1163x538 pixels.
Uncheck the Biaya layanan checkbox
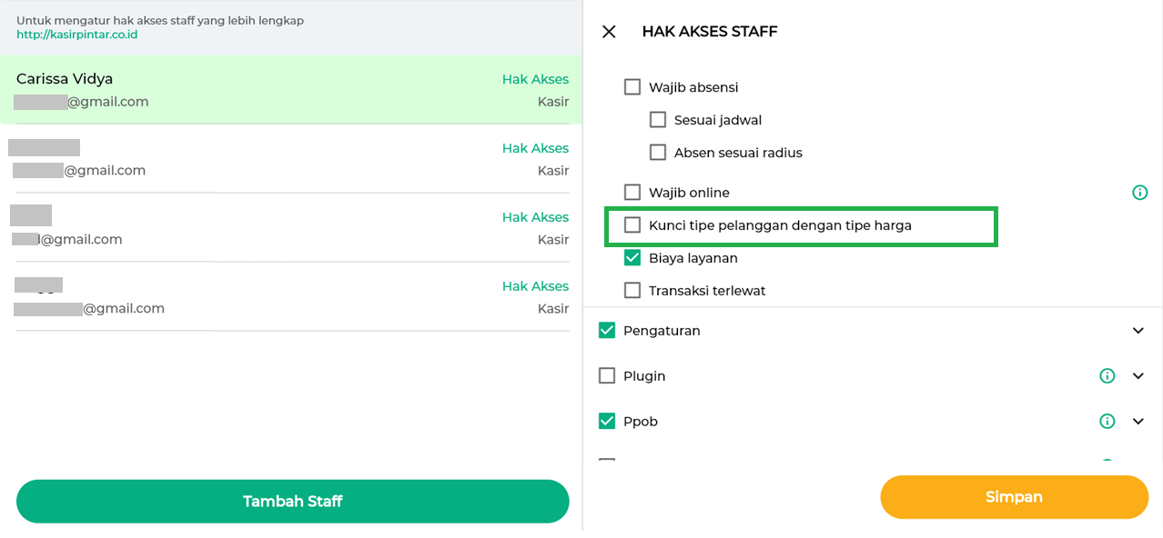click(x=632, y=258)
